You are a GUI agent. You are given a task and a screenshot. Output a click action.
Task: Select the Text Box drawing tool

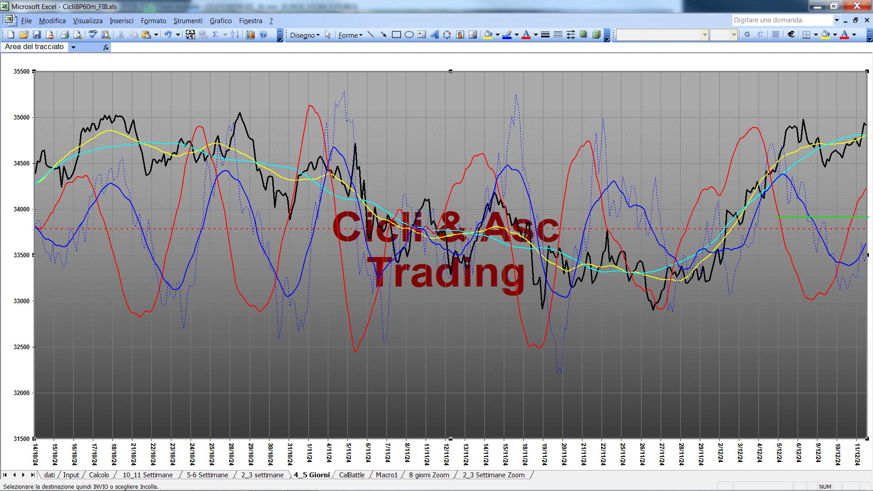pos(422,35)
